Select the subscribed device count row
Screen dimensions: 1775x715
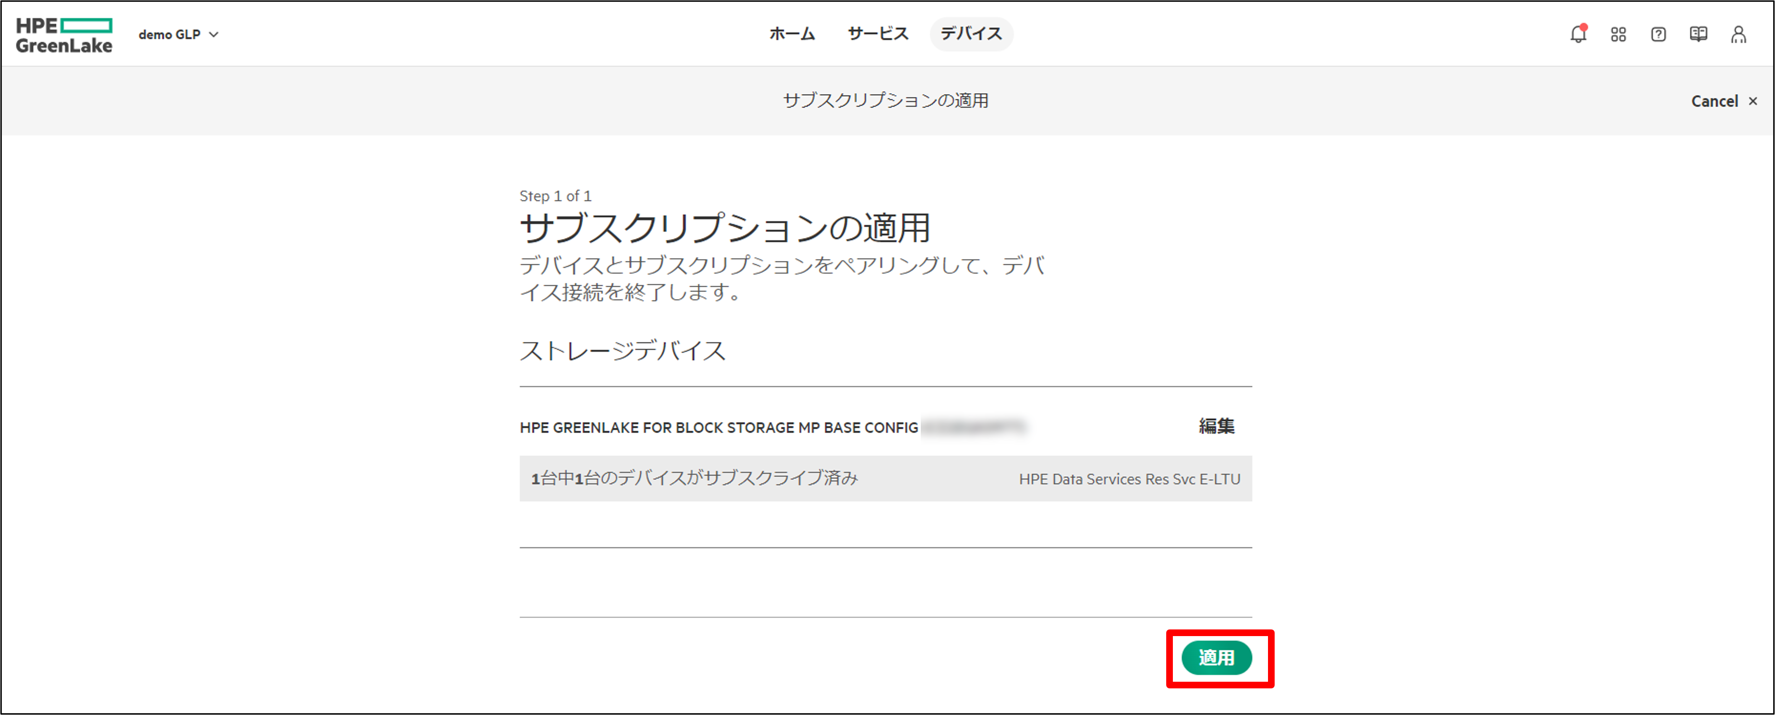[x=886, y=478]
